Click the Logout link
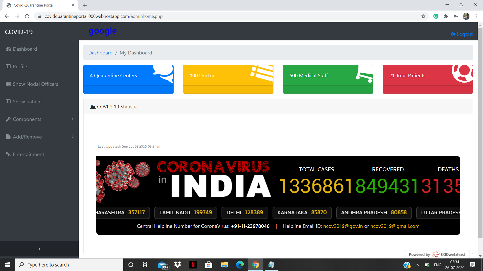The image size is (483, 271). tap(462, 34)
